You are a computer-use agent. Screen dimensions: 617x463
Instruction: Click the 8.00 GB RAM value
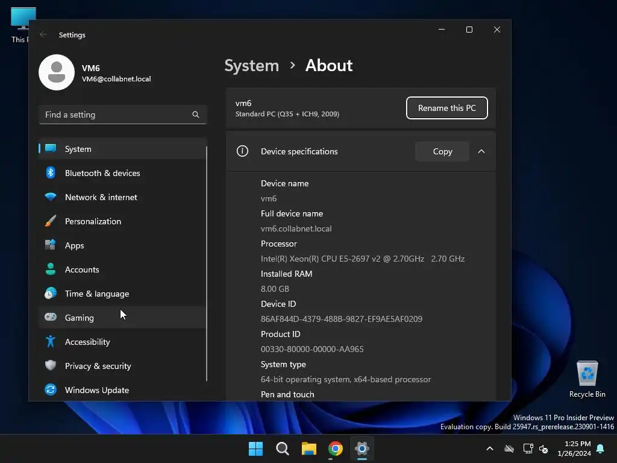(x=275, y=289)
